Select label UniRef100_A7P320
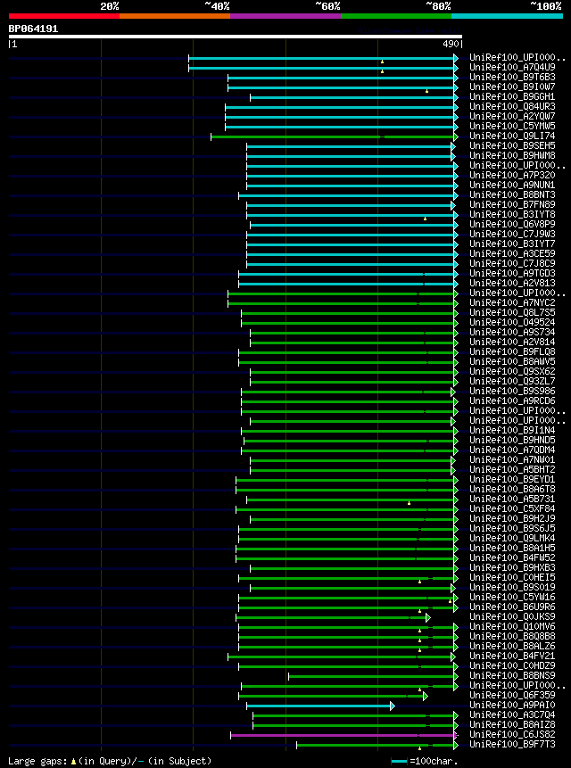This screenshot has width=571, height=768. click(512, 176)
